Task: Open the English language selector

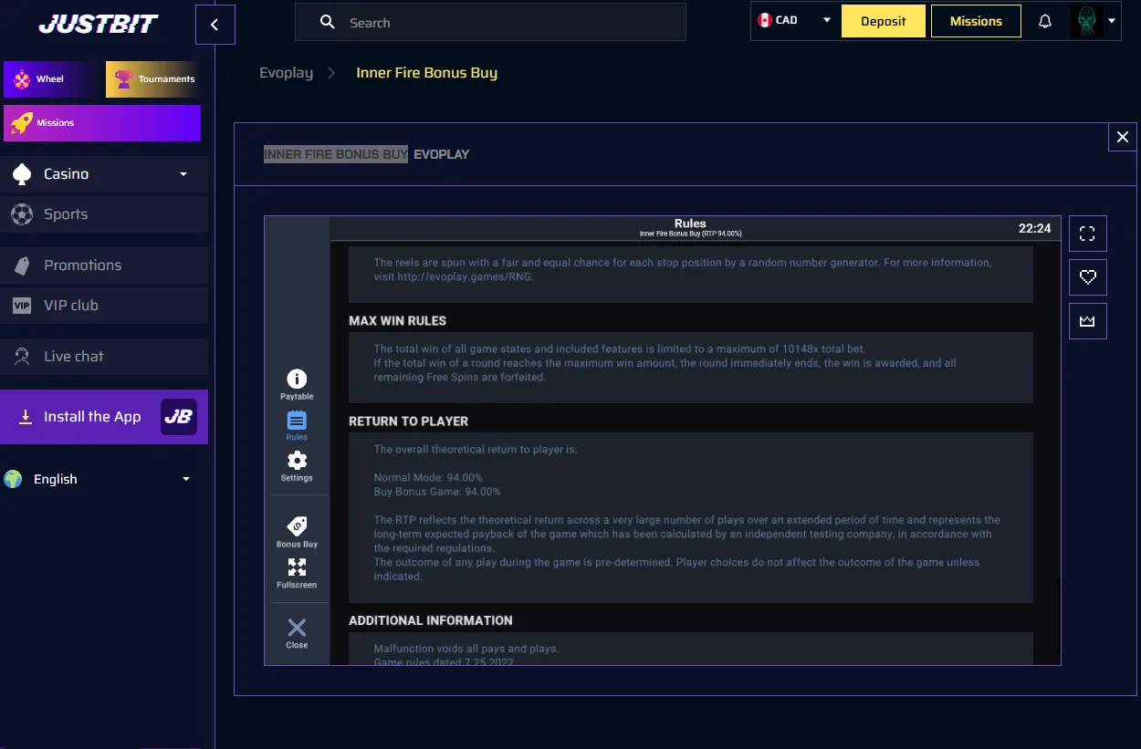Action: tap(98, 479)
